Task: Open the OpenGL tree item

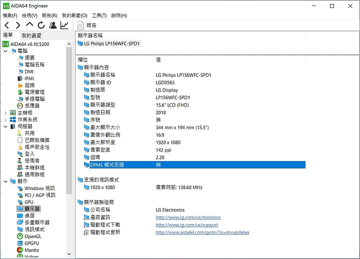Action: [x=29, y=236]
